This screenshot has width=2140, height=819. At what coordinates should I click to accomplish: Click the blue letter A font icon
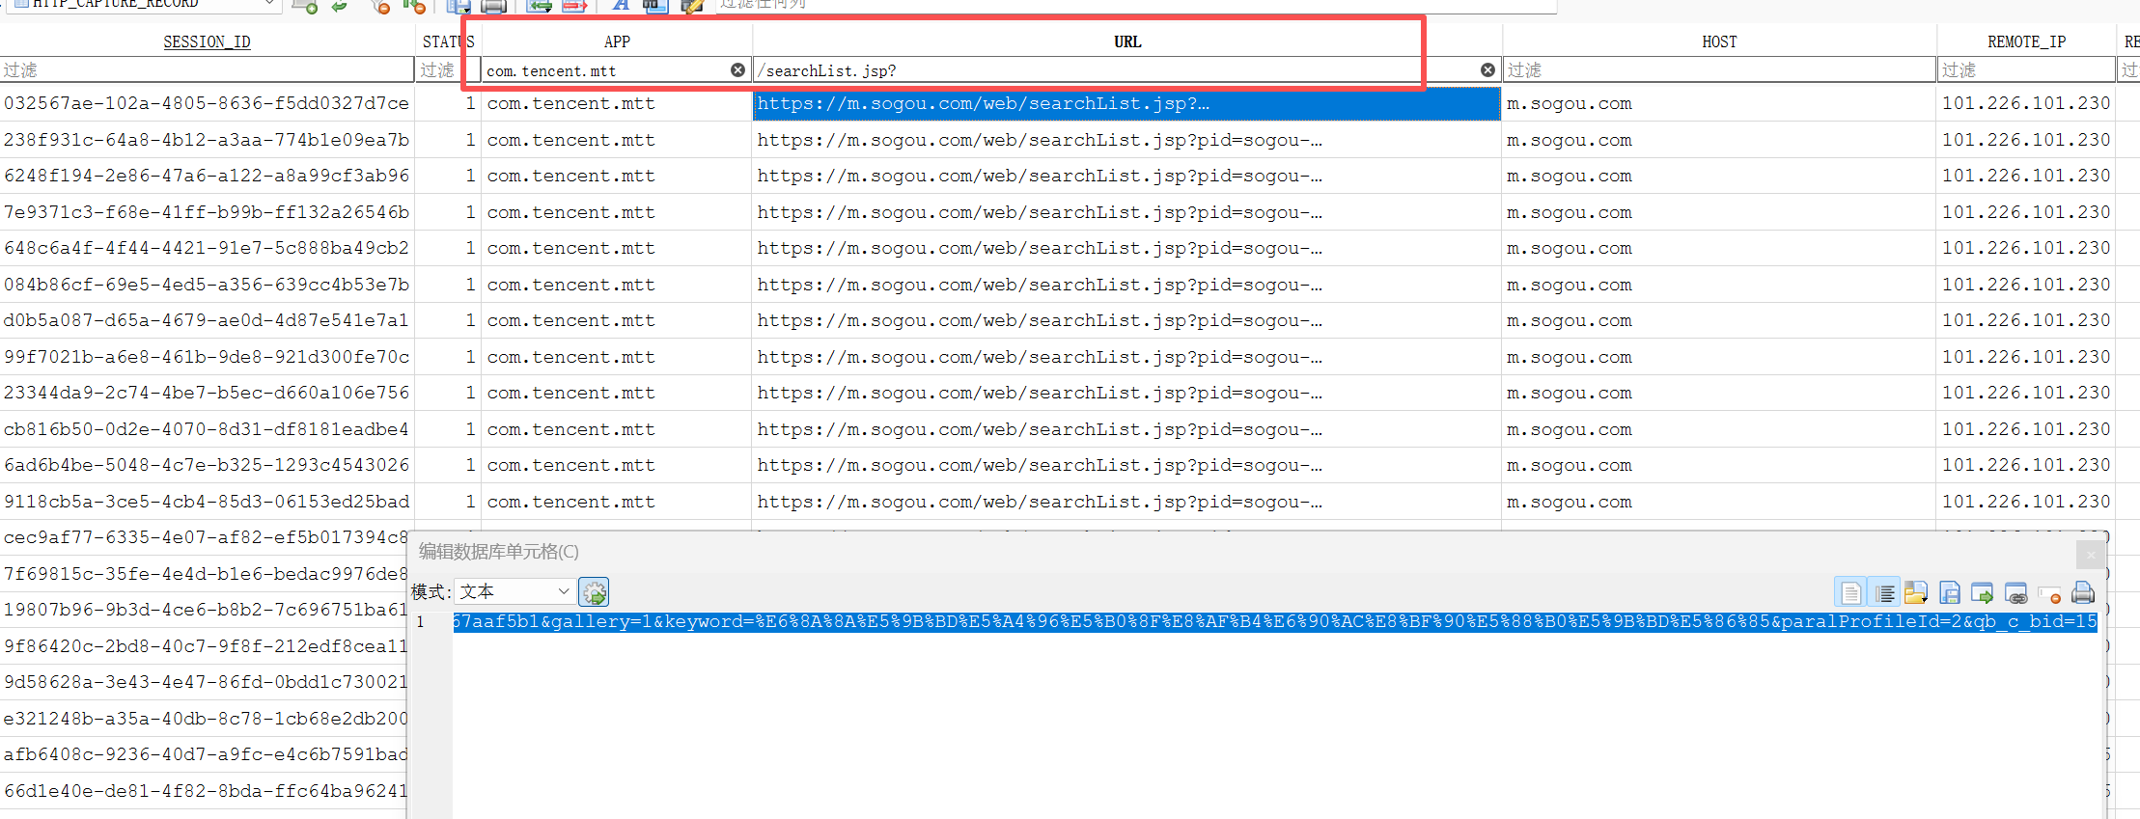(621, 6)
